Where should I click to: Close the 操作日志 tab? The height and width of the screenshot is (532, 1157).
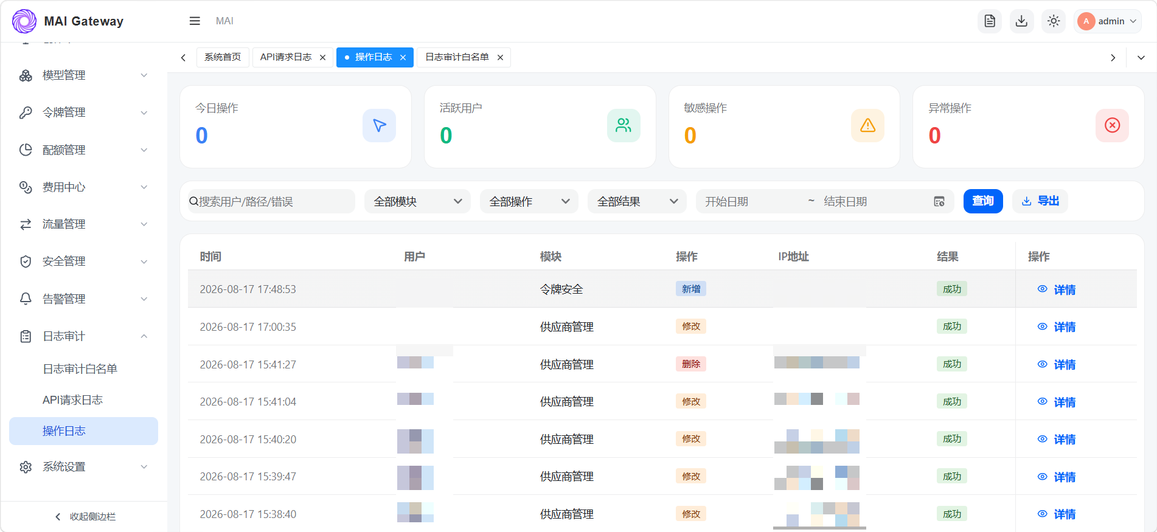point(403,57)
